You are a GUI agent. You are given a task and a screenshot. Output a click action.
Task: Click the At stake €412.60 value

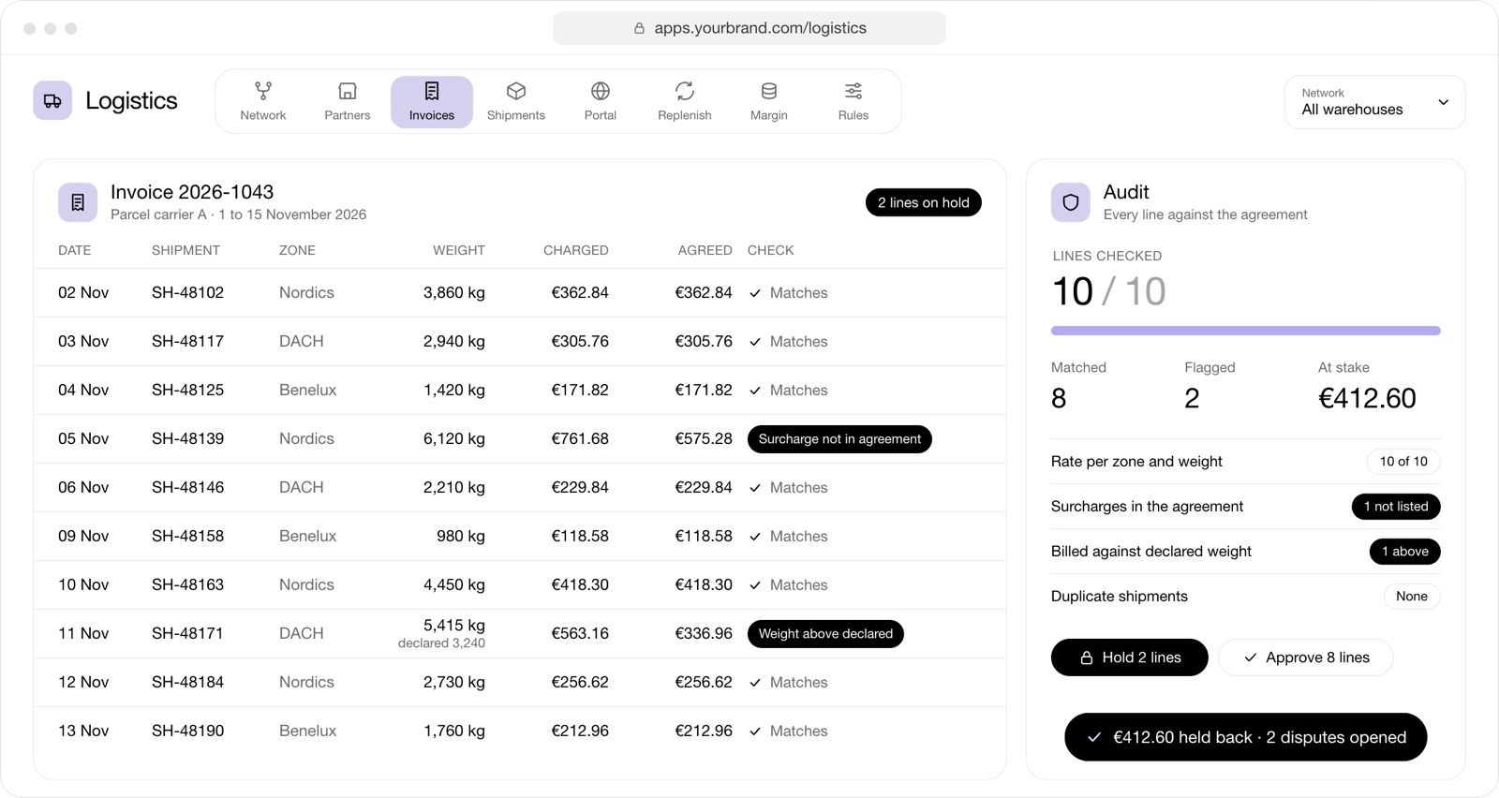tap(1367, 399)
